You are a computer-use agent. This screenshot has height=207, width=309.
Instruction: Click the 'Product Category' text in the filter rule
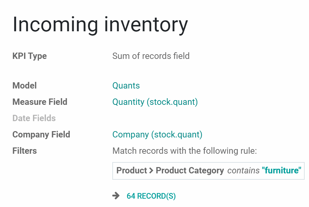[190, 171]
